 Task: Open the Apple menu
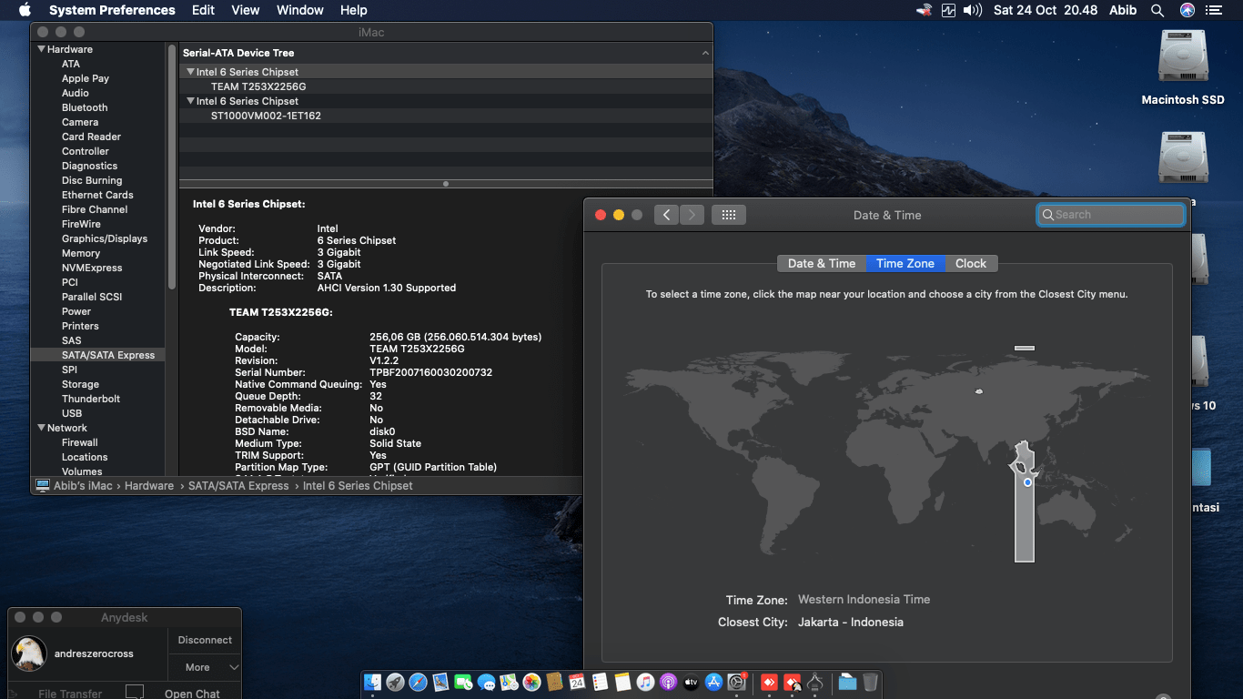click(25, 10)
